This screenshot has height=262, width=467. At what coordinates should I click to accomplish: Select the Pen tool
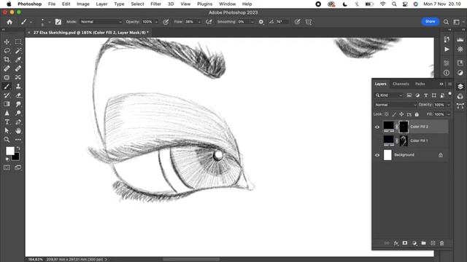(x=18, y=122)
